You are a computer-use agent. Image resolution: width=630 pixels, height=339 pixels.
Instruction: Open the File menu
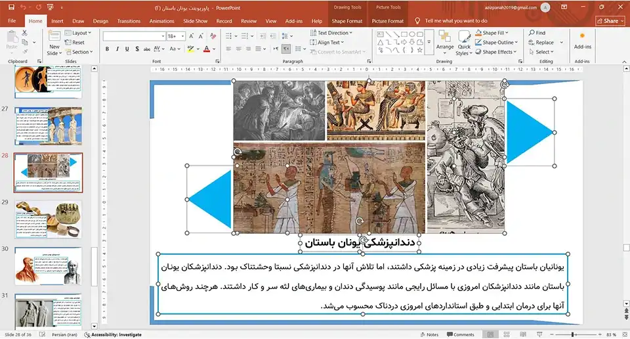12,21
